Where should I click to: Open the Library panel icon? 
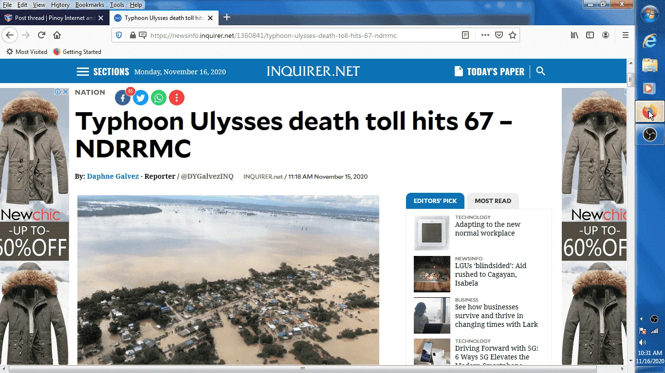pos(574,35)
